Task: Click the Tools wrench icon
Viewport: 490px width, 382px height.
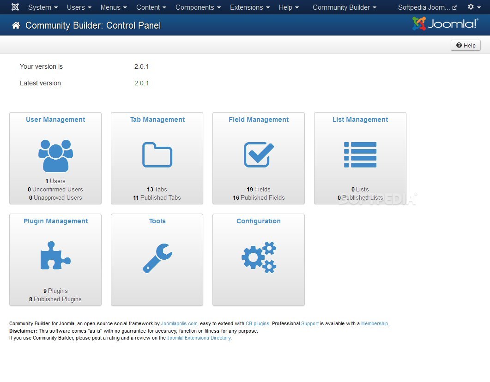Action: (x=157, y=258)
